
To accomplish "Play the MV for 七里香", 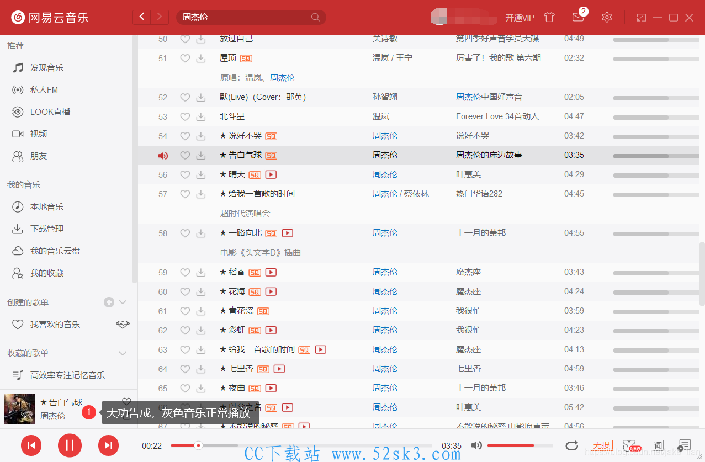I will (x=279, y=369).
